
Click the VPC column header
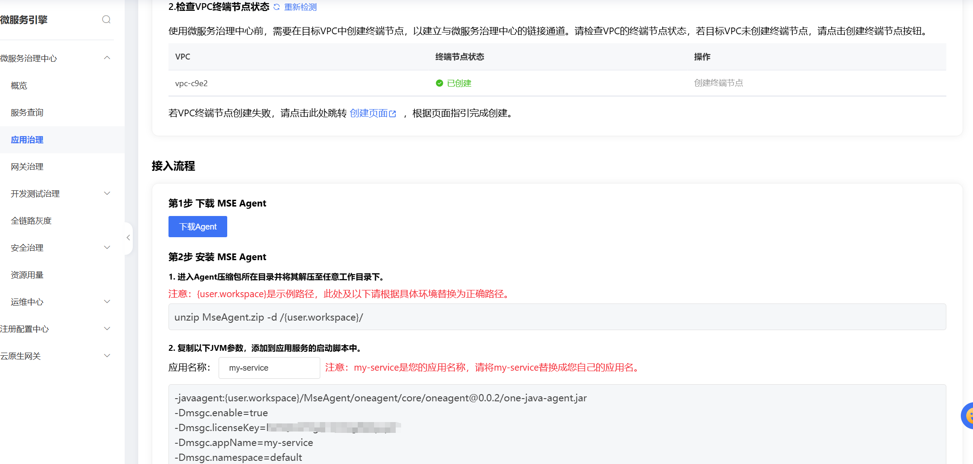183,57
